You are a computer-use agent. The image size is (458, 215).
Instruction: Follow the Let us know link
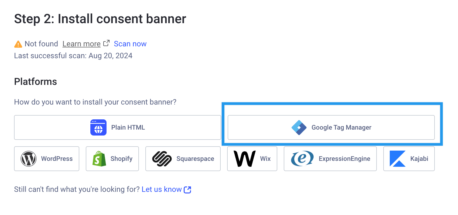pyautogui.click(x=162, y=189)
